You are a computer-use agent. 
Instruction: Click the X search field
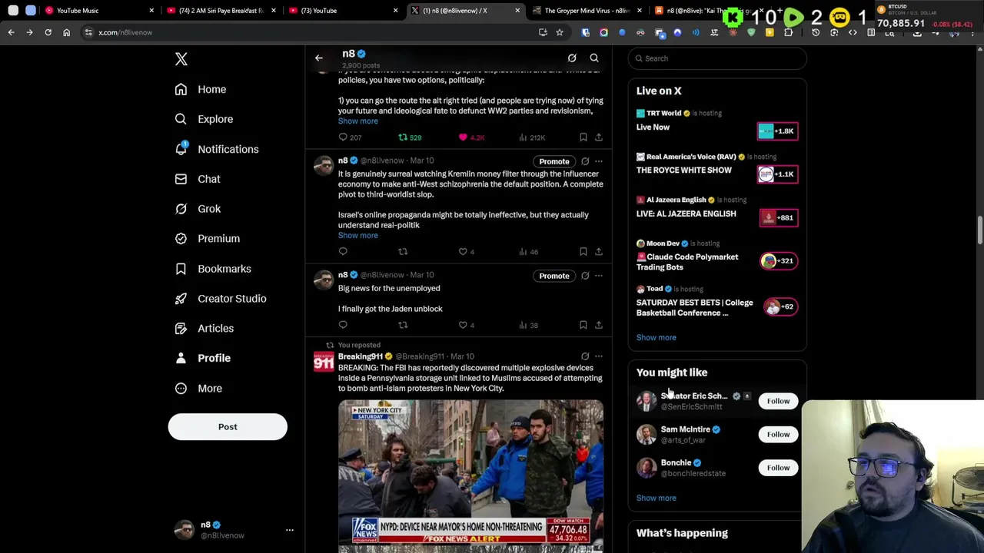coord(717,58)
